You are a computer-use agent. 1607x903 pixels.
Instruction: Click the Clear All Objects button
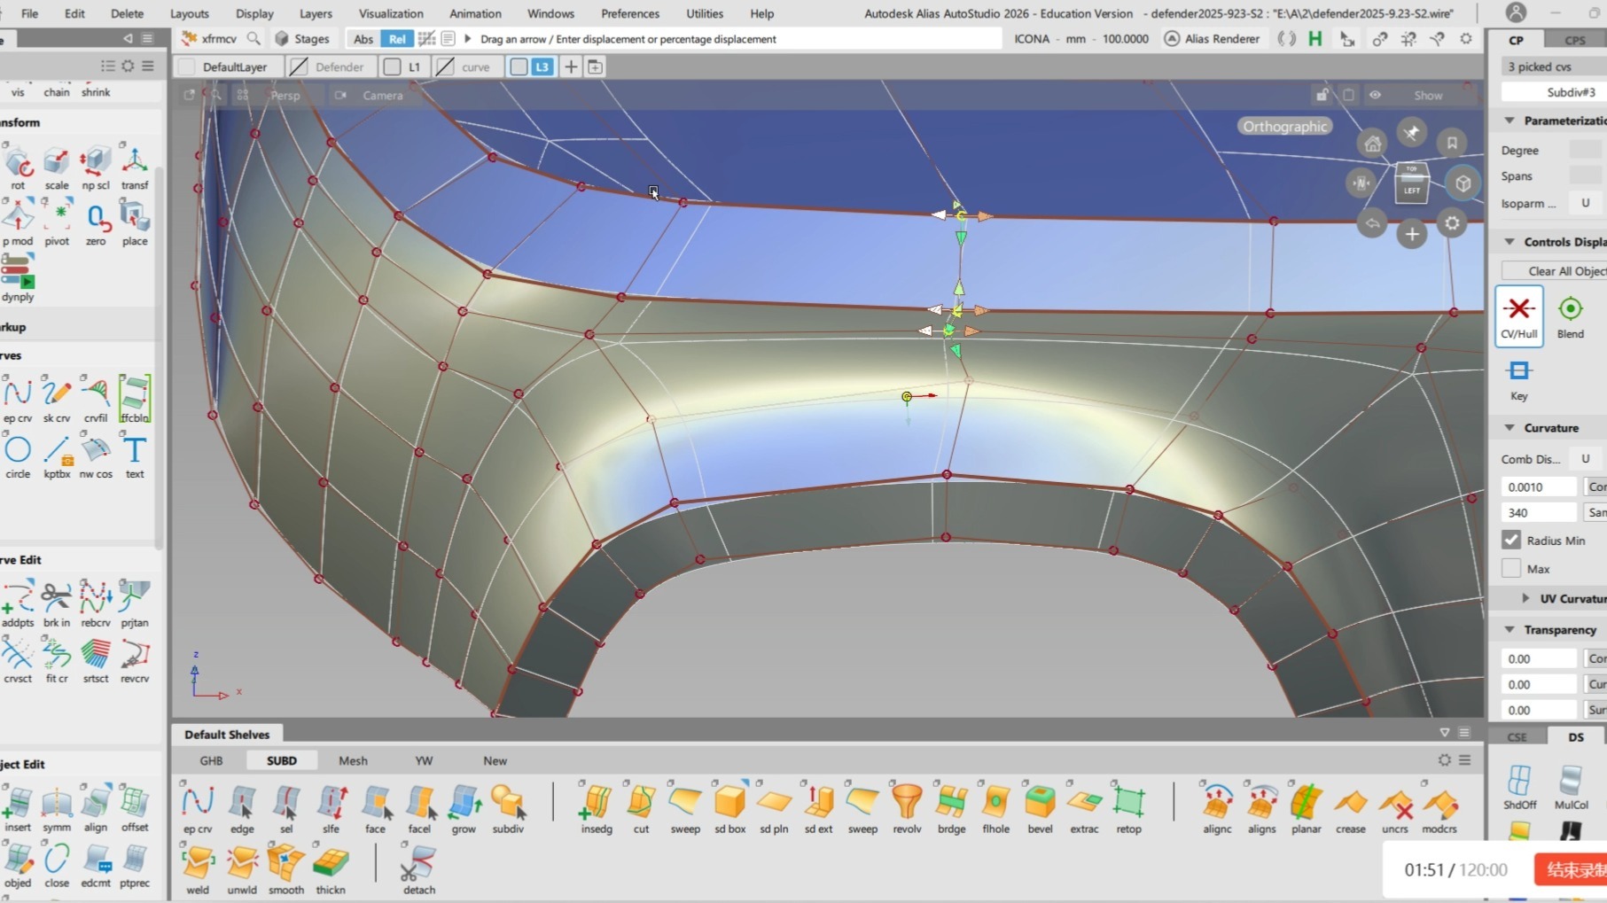coord(1553,271)
